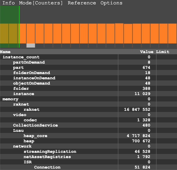
Task: Open the Options menu
Action: 111,3
